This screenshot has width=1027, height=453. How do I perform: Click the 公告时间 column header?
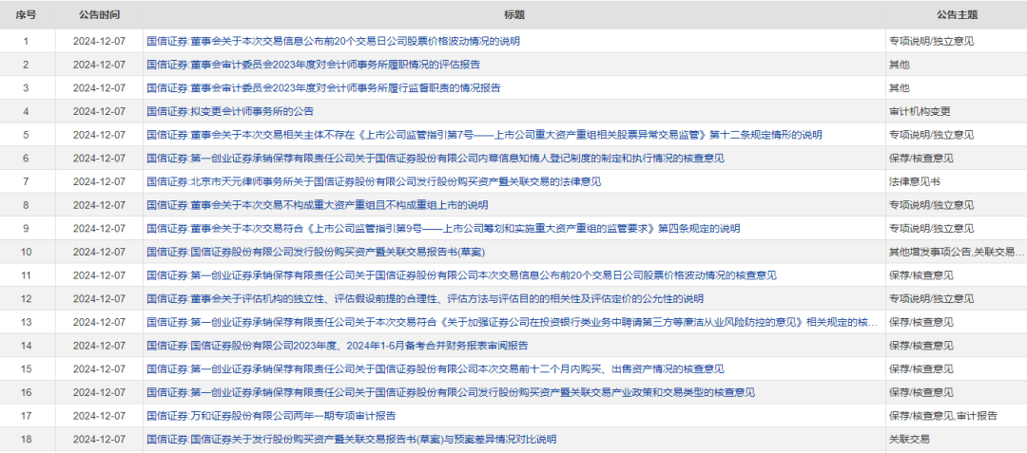coord(99,14)
